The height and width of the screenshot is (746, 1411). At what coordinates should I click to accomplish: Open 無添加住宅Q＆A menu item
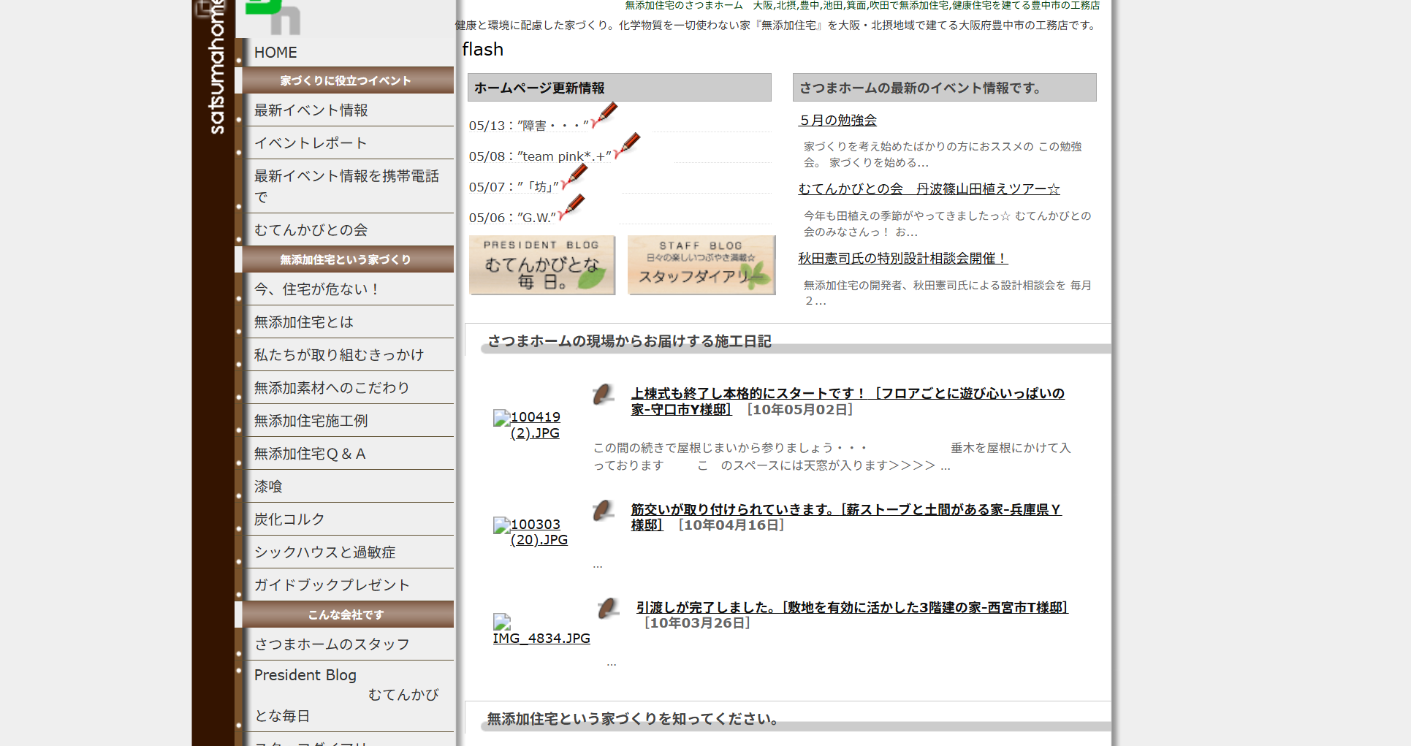(x=309, y=454)
